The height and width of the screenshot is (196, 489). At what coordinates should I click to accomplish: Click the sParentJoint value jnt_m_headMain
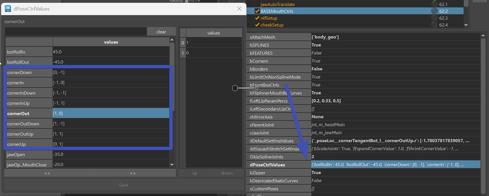(x=328, y=125)
